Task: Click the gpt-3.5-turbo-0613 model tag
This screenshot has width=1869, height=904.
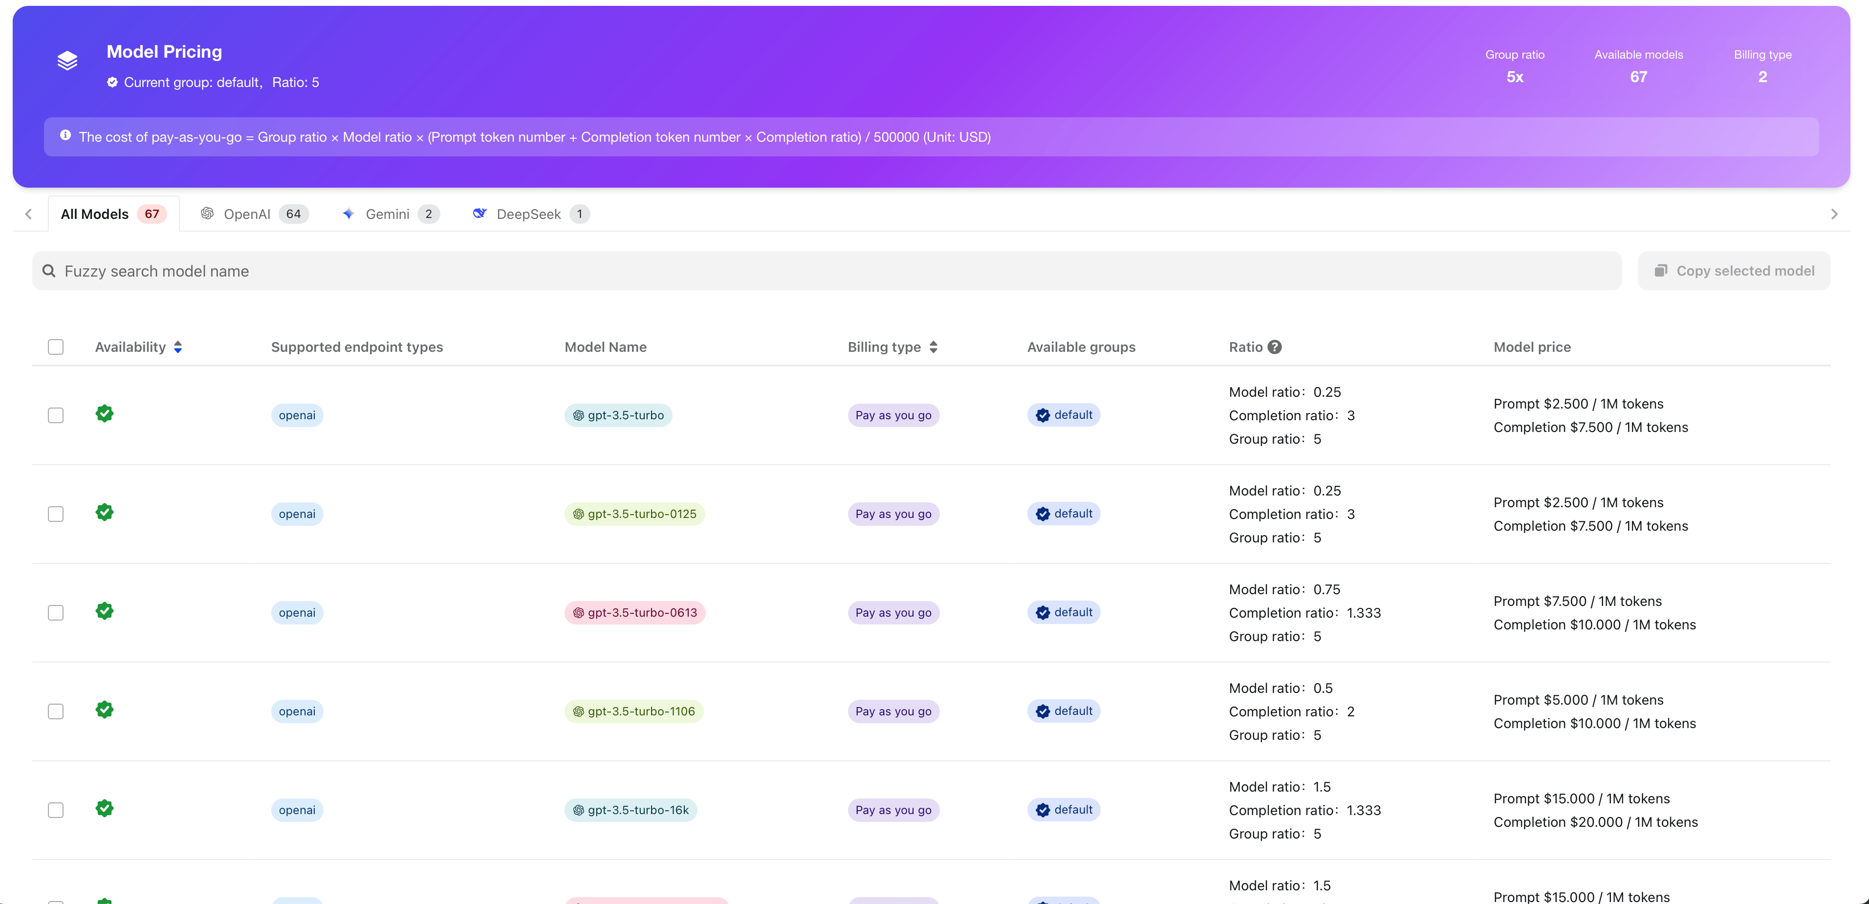Action: pos(634,612)
